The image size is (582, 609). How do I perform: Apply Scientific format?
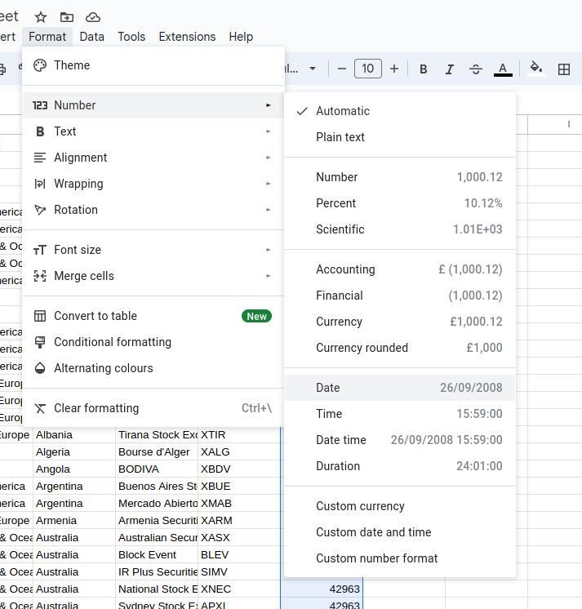click(x=400, y=229)
